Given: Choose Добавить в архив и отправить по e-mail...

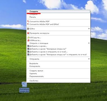Looking at the screenshot, I should point(58,52).
